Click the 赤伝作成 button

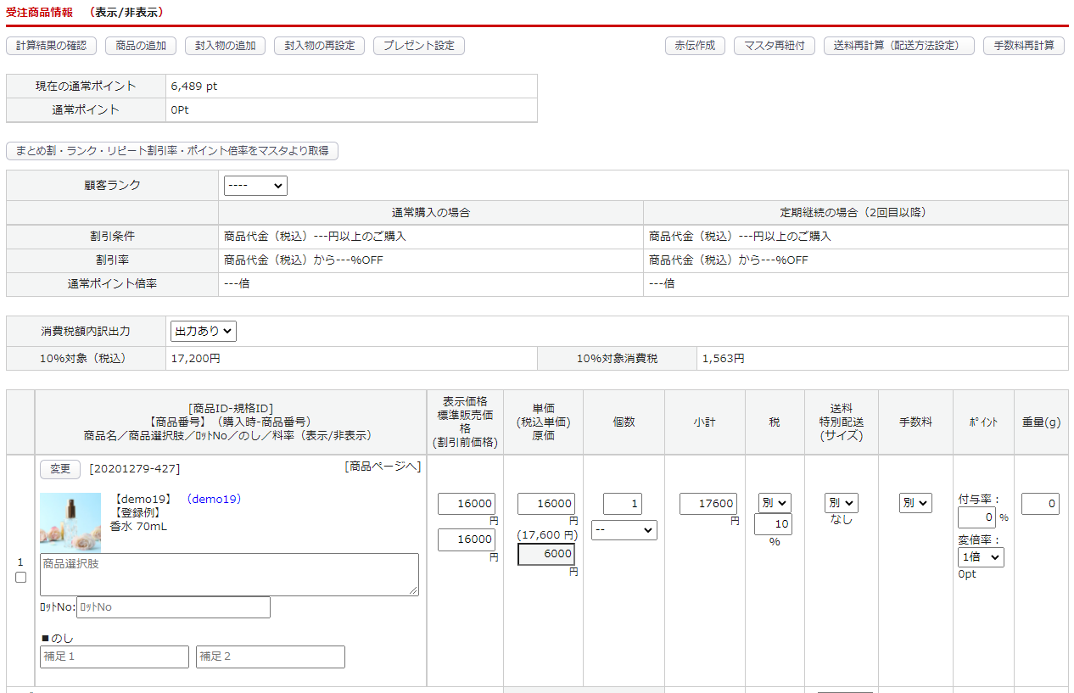point(694,46)
